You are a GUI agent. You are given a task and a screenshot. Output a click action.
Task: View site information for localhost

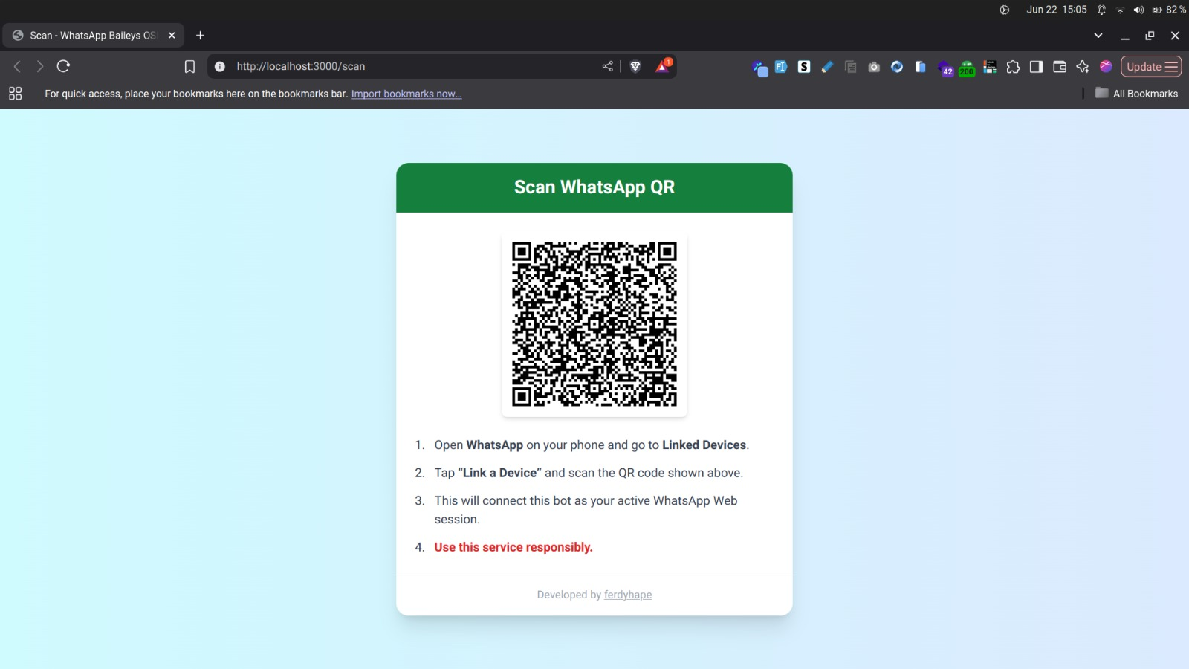(x=220, y=66)
